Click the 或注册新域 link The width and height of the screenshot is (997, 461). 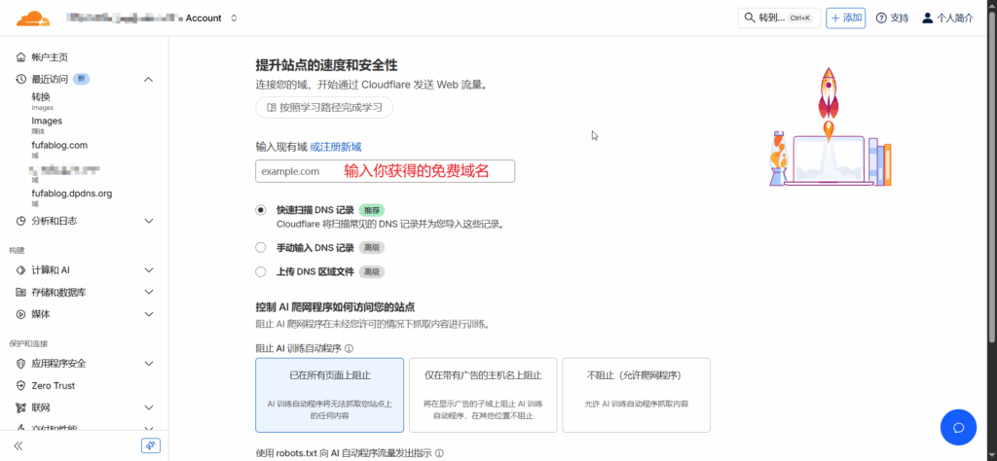(x=336, y=147)
